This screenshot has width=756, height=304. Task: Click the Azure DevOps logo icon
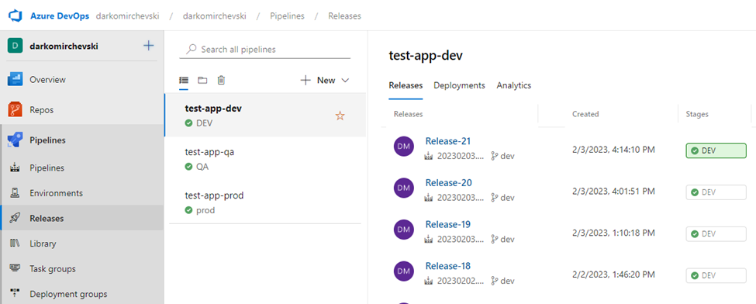[16, 16]
